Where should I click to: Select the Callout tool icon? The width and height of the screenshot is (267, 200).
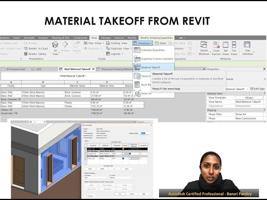(76, 45)
